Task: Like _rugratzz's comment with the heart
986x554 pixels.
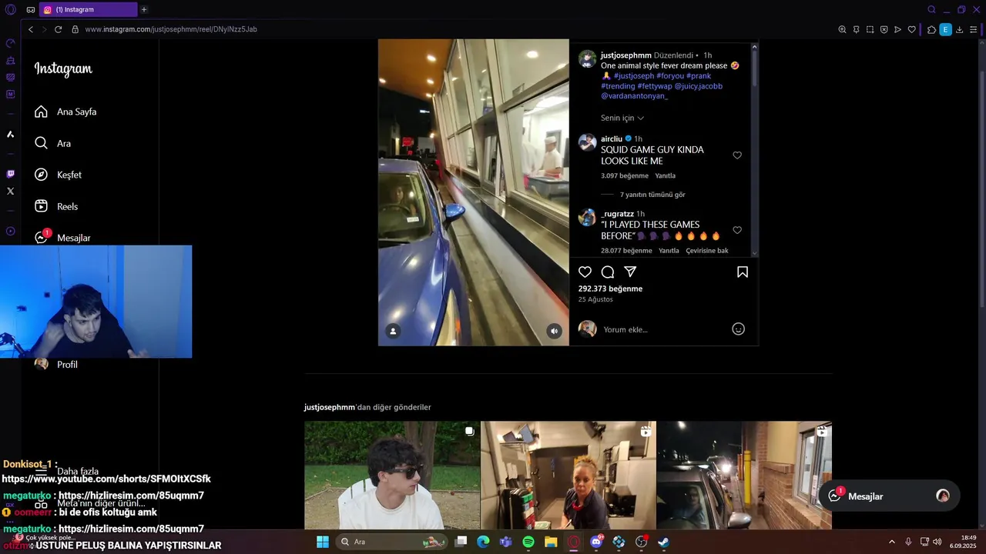Action: pos(737,230)
